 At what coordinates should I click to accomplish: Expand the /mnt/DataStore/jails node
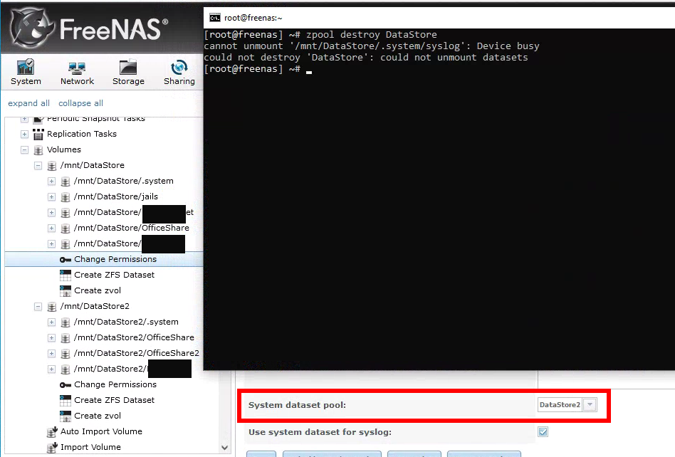(x=51, y=196)
